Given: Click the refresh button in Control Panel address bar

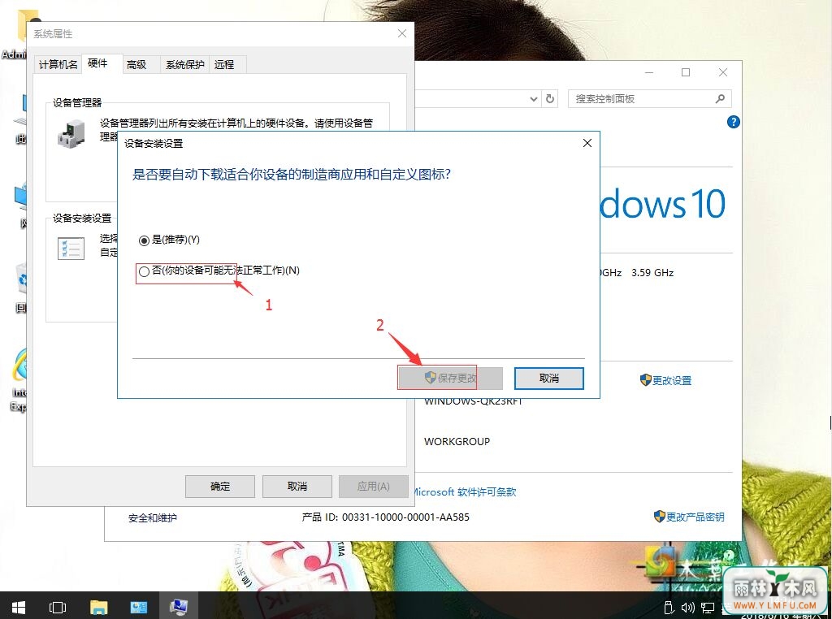Looking at the screenshot, I should coord(550,98).
